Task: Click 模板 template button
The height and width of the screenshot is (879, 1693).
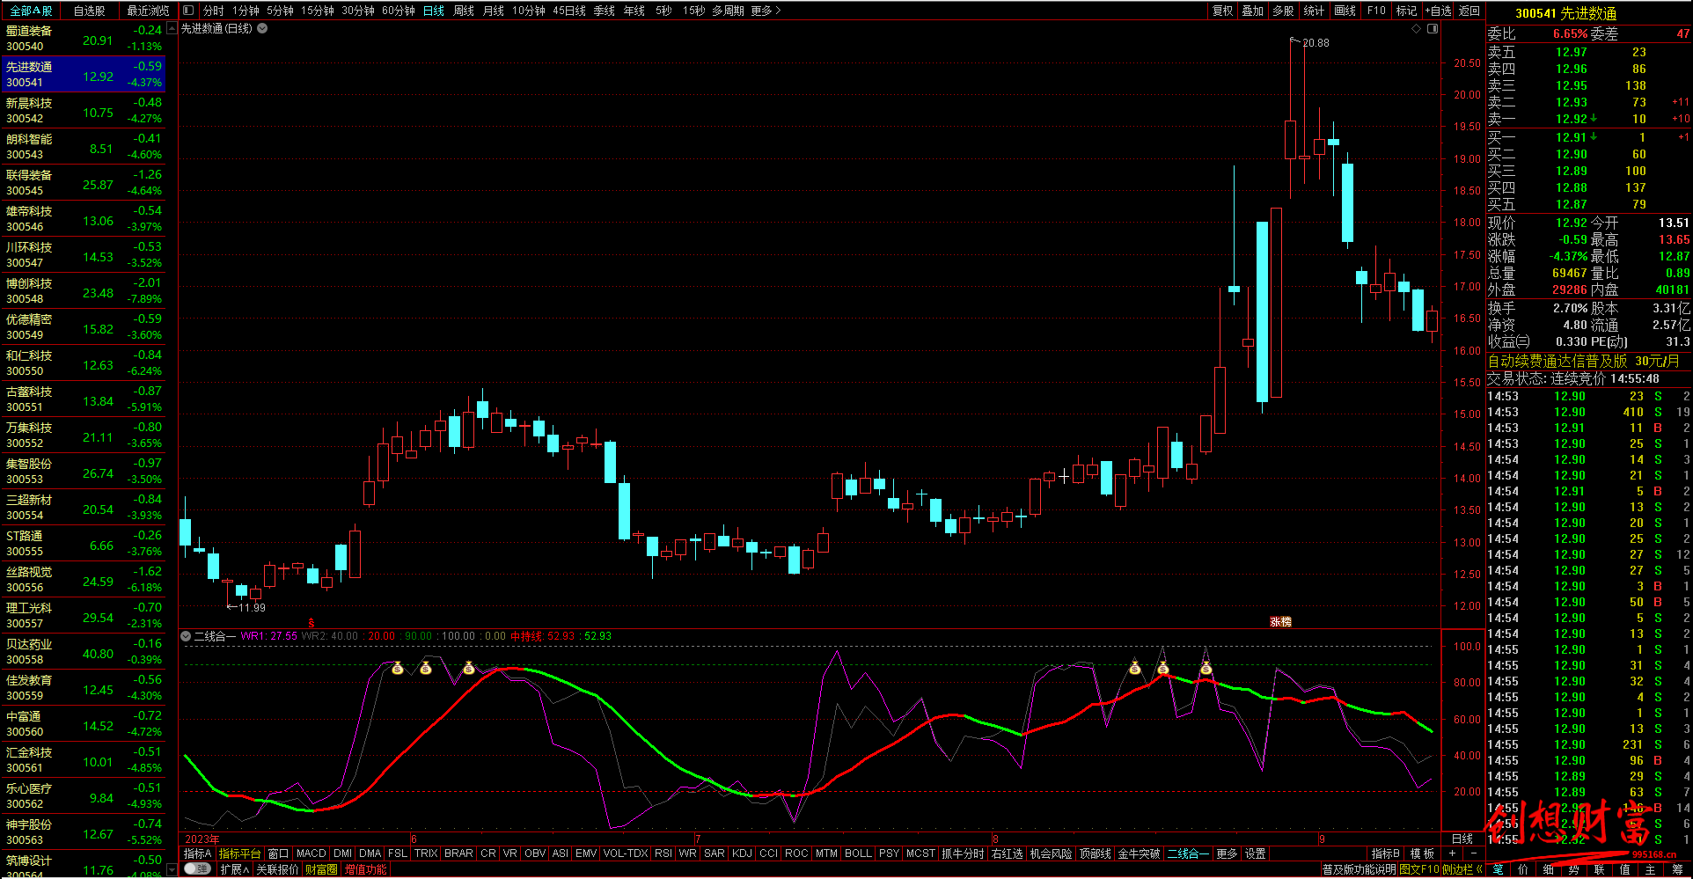Action: pyautogui.click(x=1422, y=853)
